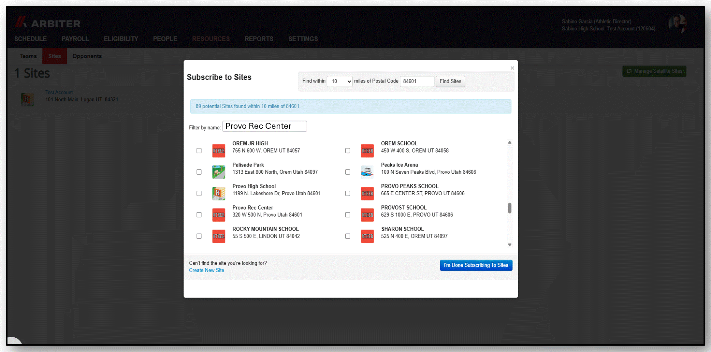Close the Subscribe to Sites dialog

[512, 68]
